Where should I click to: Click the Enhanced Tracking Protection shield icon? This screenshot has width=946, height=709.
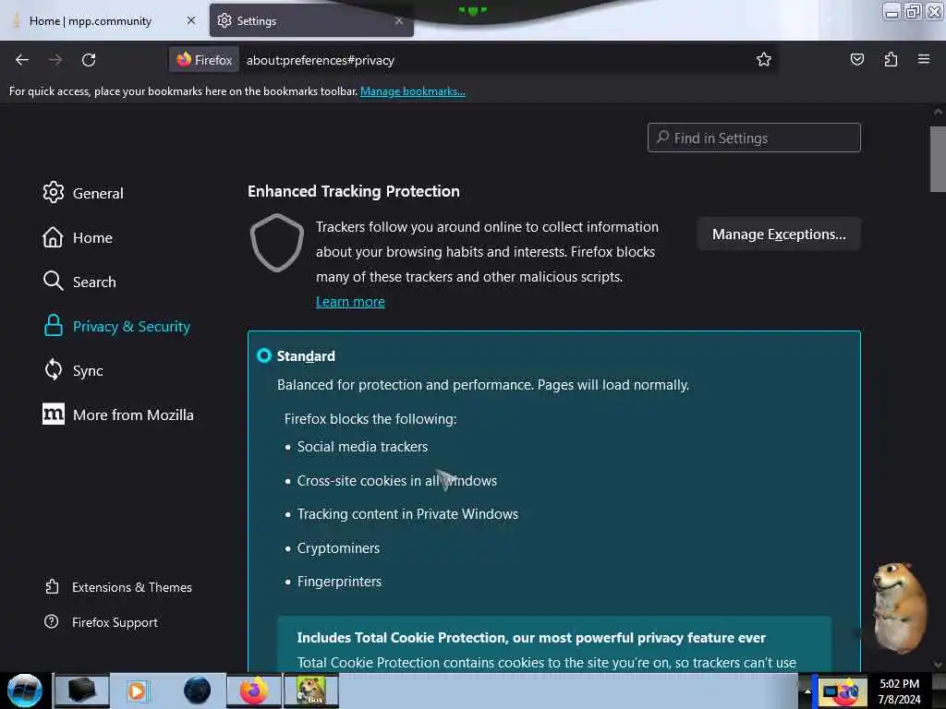[277, 243]
